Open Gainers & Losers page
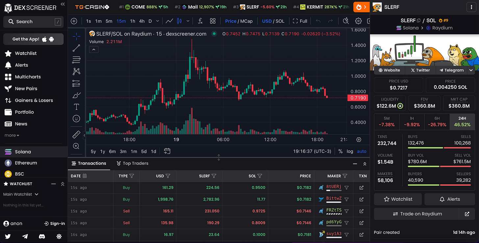Viewport: 479px width, 243px height. 34,100
